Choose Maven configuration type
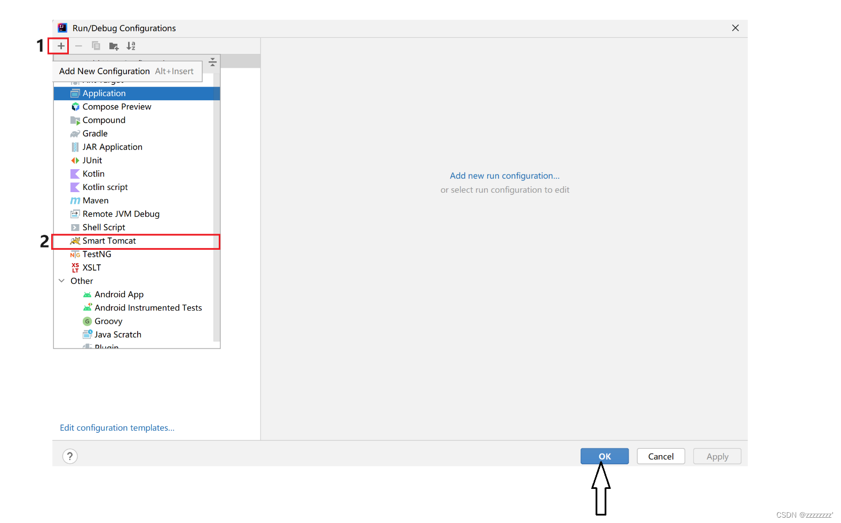 [137, 200]
